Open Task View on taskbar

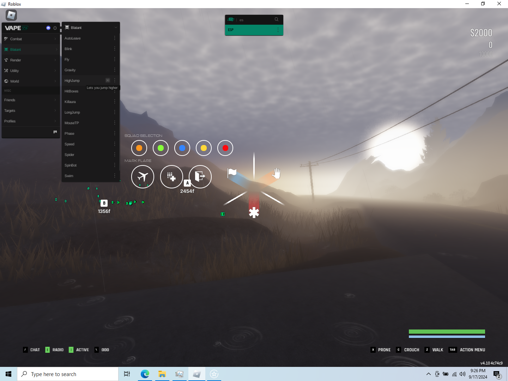[x=127, y=374]
